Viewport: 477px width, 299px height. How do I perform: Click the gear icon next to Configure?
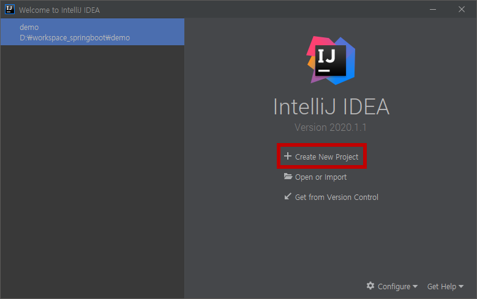pos(370,286)
